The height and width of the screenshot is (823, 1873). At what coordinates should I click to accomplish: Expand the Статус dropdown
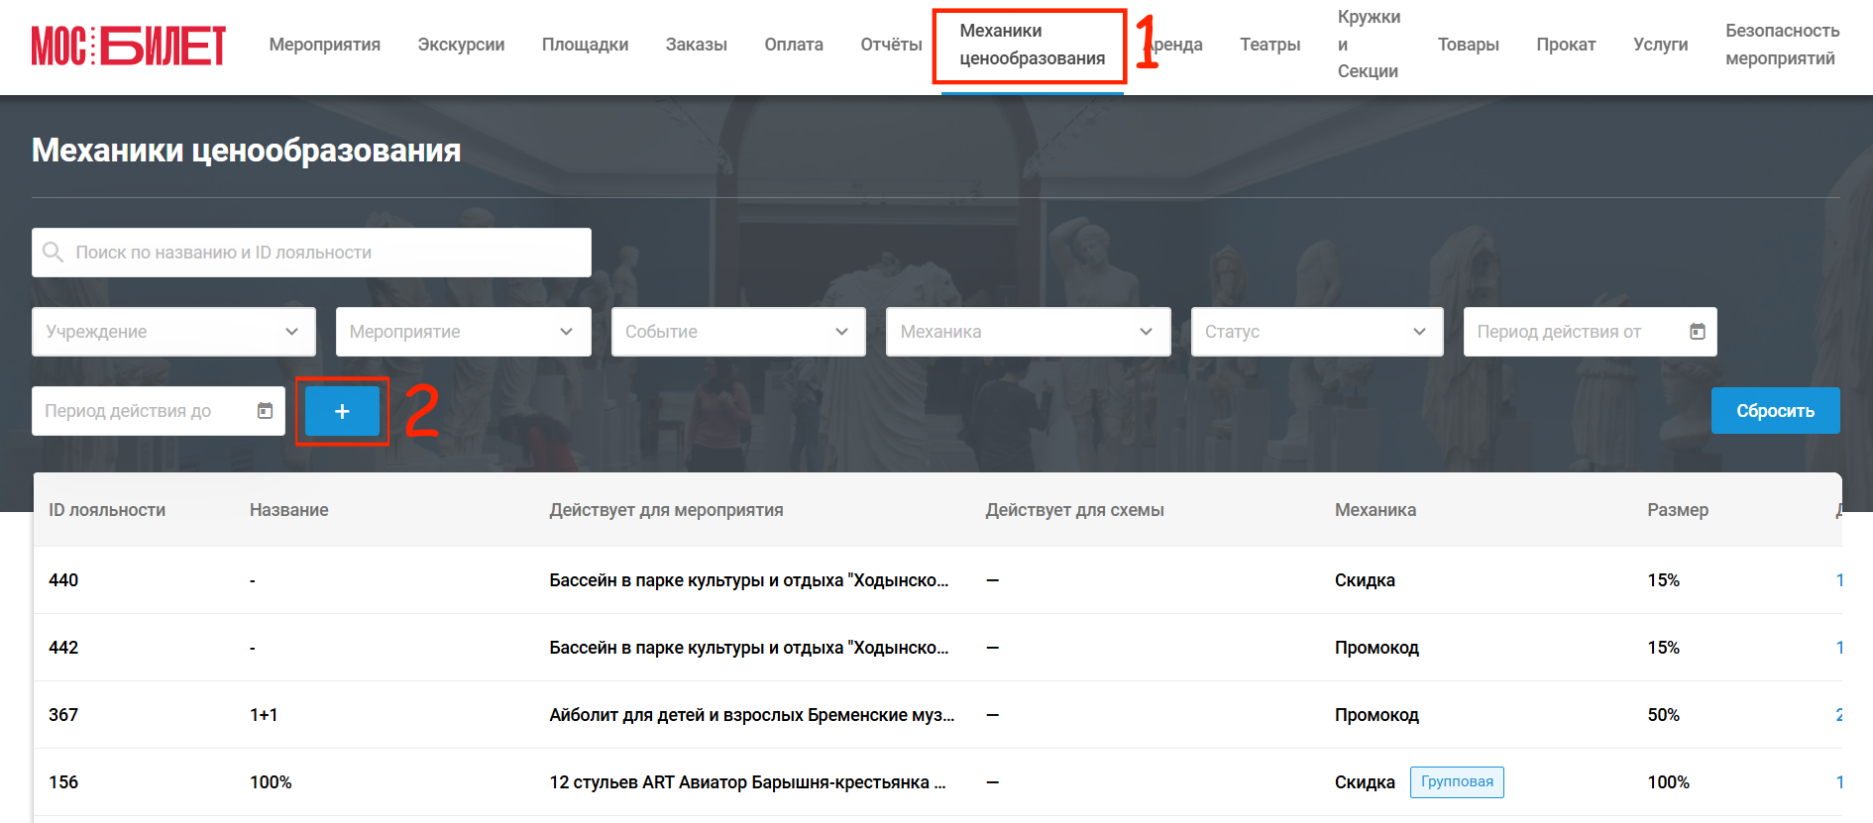[x=1317, y=332]
